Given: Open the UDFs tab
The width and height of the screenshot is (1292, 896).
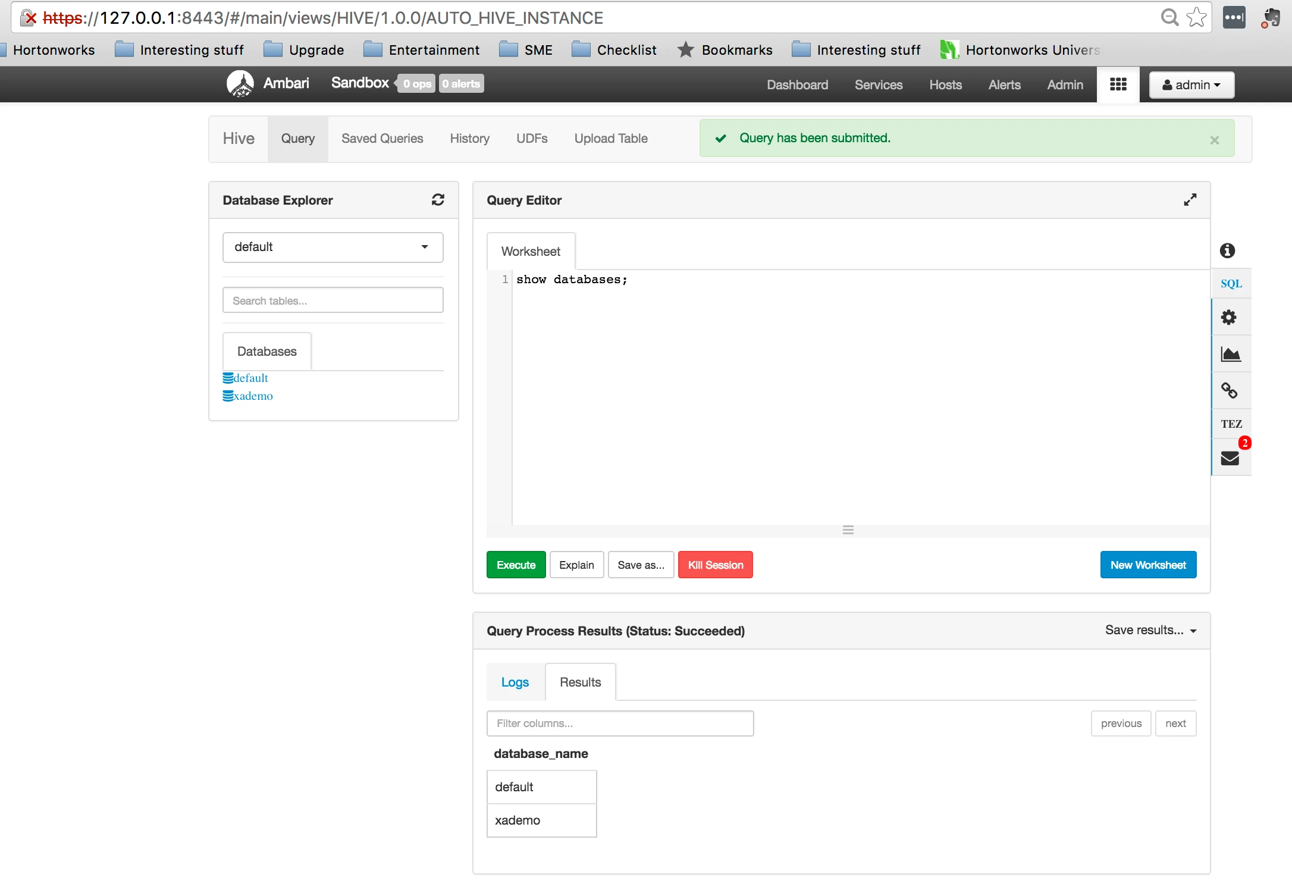Looking at the screenshot, I should [532, 139].
